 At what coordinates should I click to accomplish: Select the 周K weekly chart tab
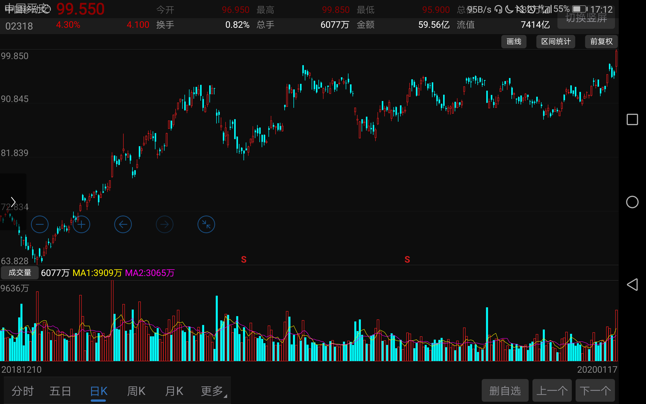pyautogui.click(x=136, y=391)
